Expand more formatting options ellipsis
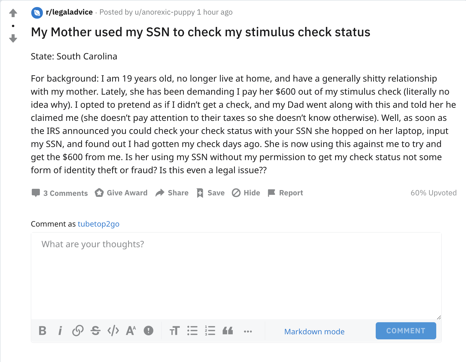This screenshot has width=466, height=362. tap(248, 331)
